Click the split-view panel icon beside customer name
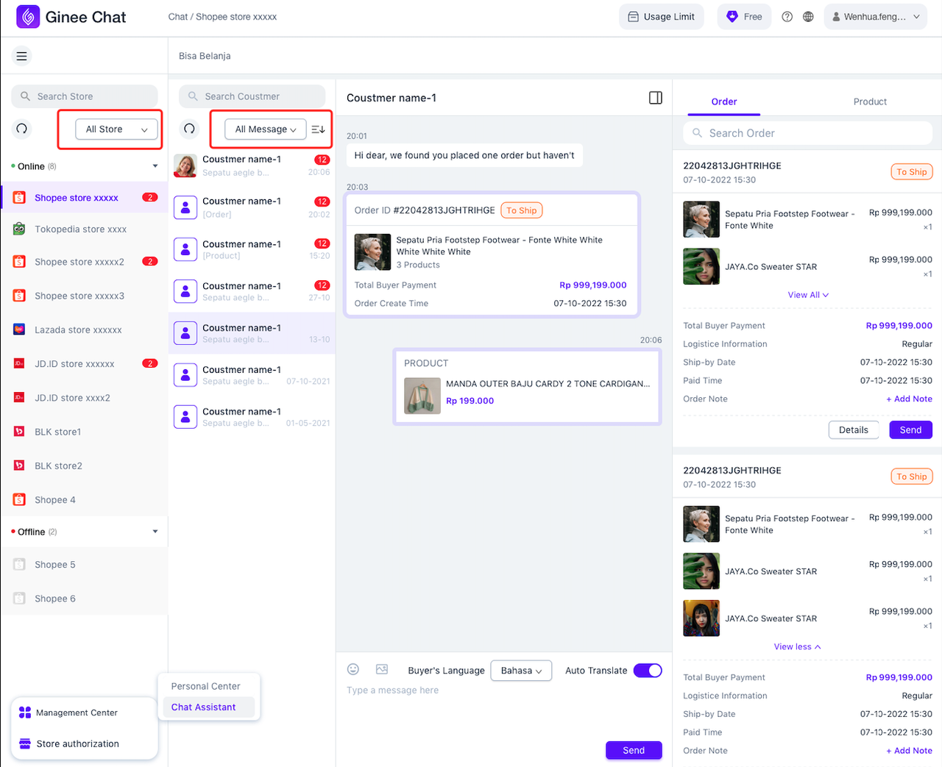This screenshot has width=942, height=767. click(655, 96)
